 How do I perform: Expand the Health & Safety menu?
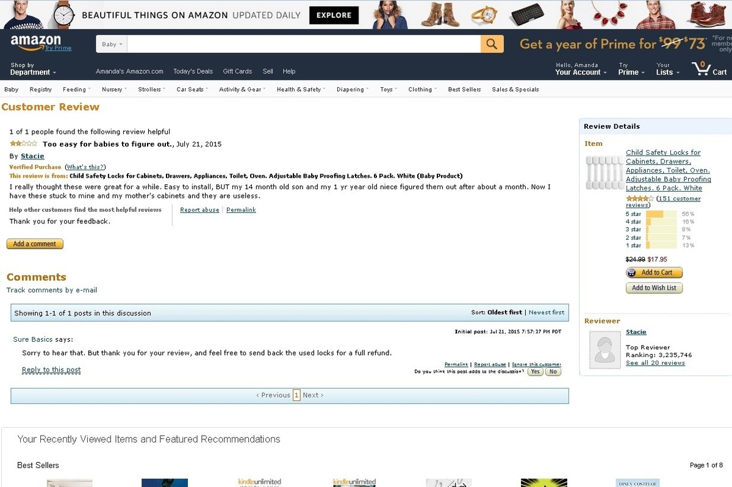[x=301, y=89]
